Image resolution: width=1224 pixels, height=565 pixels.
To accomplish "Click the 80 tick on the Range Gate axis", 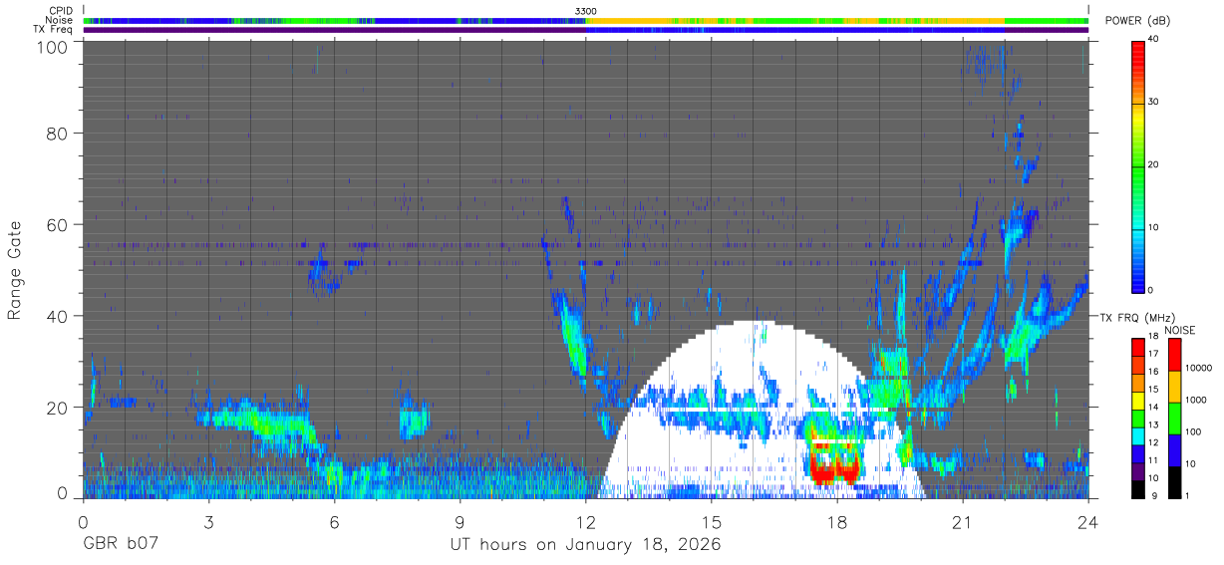I will [57, 133].
